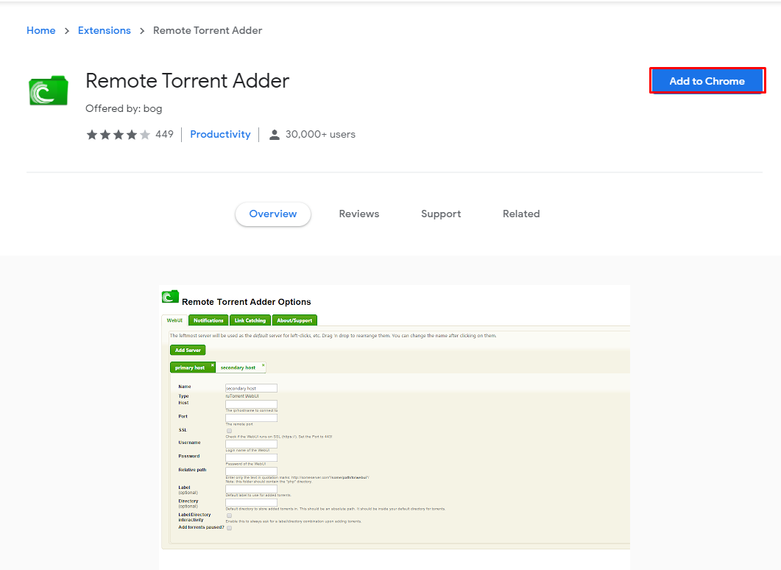The height and width of the screenshot is (570, 781).
Task: Click the Remote Torrent Adder green folder icon
Action: pos(48,90)
